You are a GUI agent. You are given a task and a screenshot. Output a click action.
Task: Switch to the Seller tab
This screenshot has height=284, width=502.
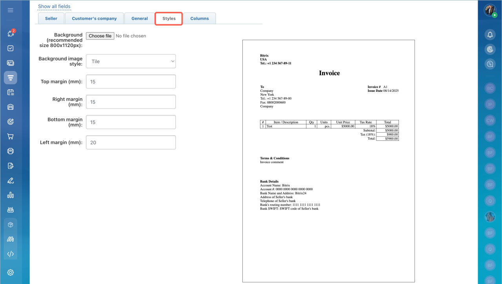coord(51,18)
